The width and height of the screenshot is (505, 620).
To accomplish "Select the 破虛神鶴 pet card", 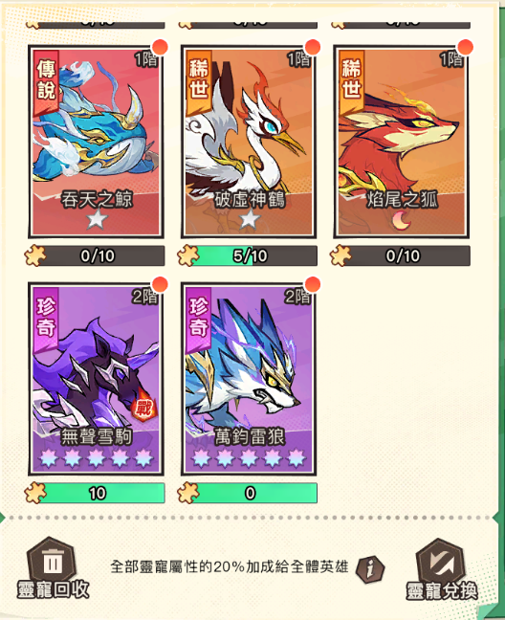I will pyautogui.click(x=249, y=142).
